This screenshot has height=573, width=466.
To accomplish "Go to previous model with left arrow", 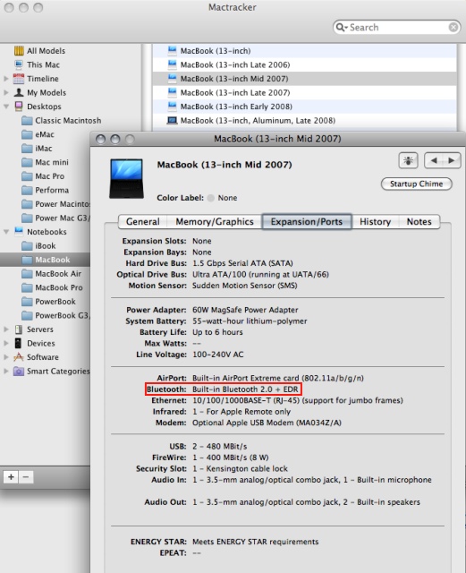I will pyautogui.click(x=434, y=160).
